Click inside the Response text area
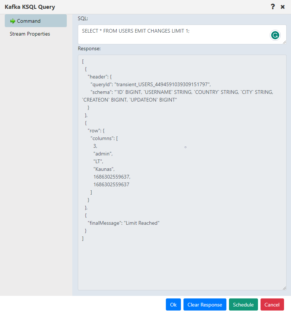Image resolution: width=291 pixels, height=312 pixels. pyautogui.click(x=182, y=172)
